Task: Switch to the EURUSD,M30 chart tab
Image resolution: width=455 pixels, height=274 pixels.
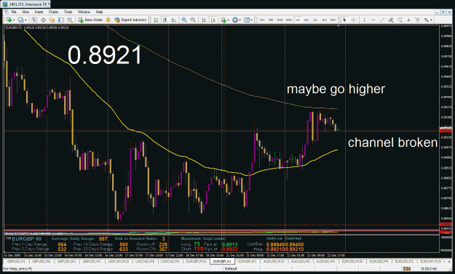Action: point(352,262)
